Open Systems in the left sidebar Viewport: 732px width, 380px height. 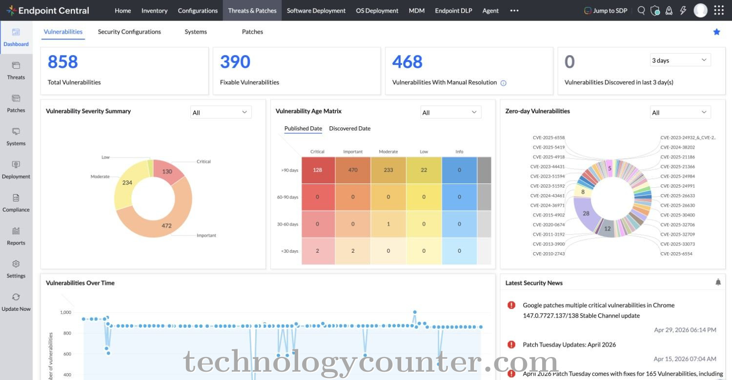[x=16, y=137]
